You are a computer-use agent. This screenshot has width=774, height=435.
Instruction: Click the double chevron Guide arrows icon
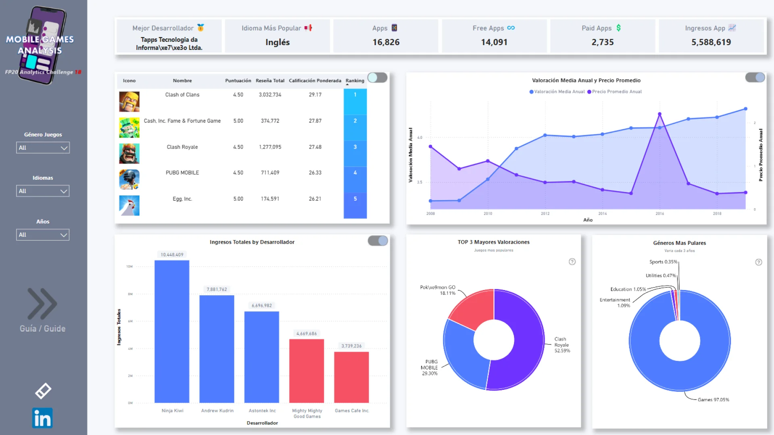[x=42, y=303]
